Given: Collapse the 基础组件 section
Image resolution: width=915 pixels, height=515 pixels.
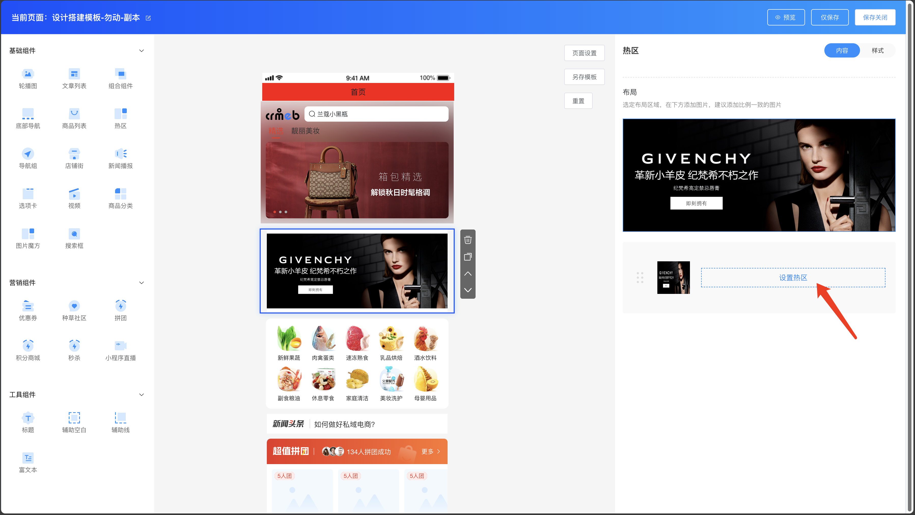Looking at the screenshot, I should tap(141, 51).
